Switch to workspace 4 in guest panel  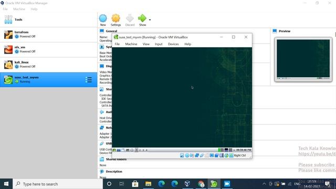[x=146, y=150]
